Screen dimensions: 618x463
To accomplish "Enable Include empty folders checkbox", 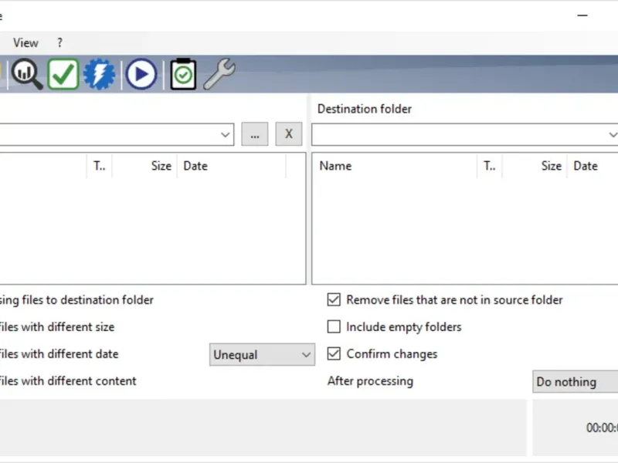I will 334,326.
